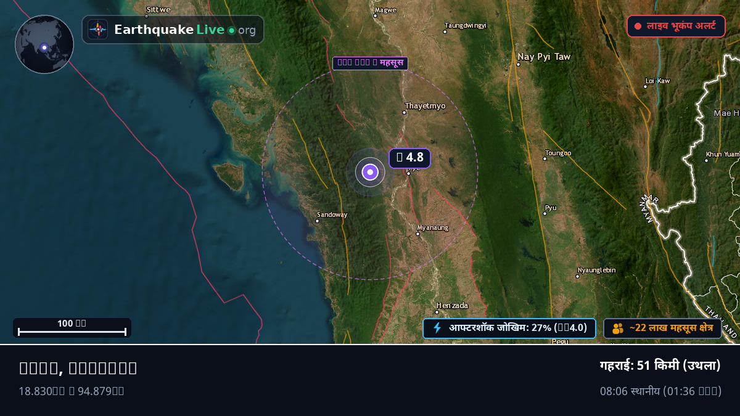Click the 18.830 / 94.879 coordinates text
This screenshot has width=740, height=416.
point(72,391)
